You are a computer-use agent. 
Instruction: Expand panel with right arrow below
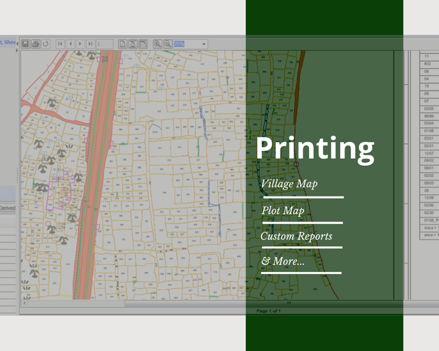(17, 50)
